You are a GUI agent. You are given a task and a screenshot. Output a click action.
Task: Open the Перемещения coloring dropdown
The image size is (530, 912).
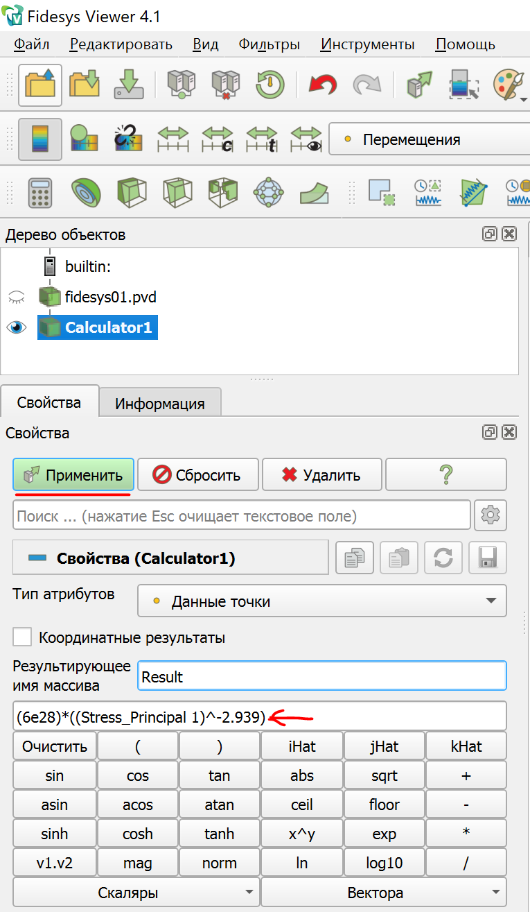429,139
